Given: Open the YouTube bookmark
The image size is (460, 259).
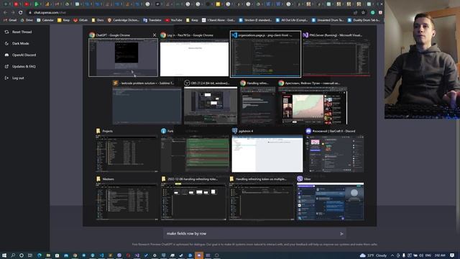Looking at the screenshot, I should (x=174, y=20).
